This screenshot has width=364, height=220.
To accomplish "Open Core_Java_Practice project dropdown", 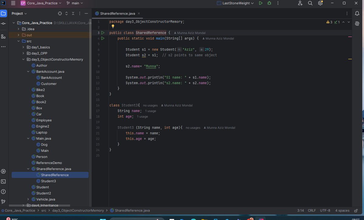I will click(x=41, y=3).
